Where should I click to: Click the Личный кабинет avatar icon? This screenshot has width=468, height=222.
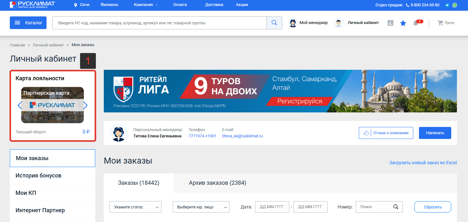pyautogui.click(x=339, y=23)
